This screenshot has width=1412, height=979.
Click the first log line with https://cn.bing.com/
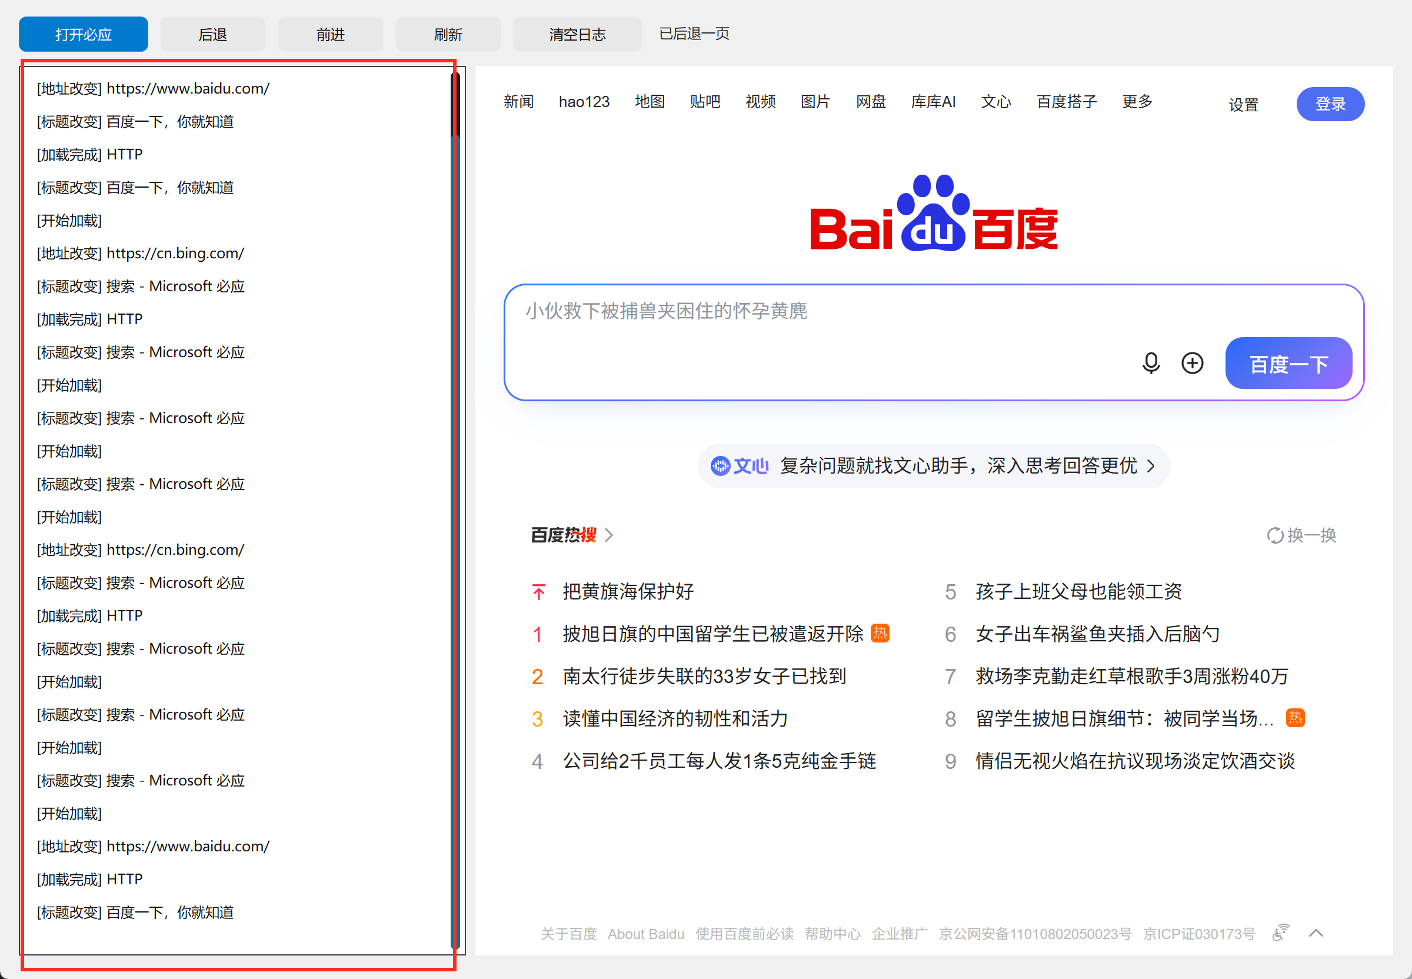[x=140, y=253]
